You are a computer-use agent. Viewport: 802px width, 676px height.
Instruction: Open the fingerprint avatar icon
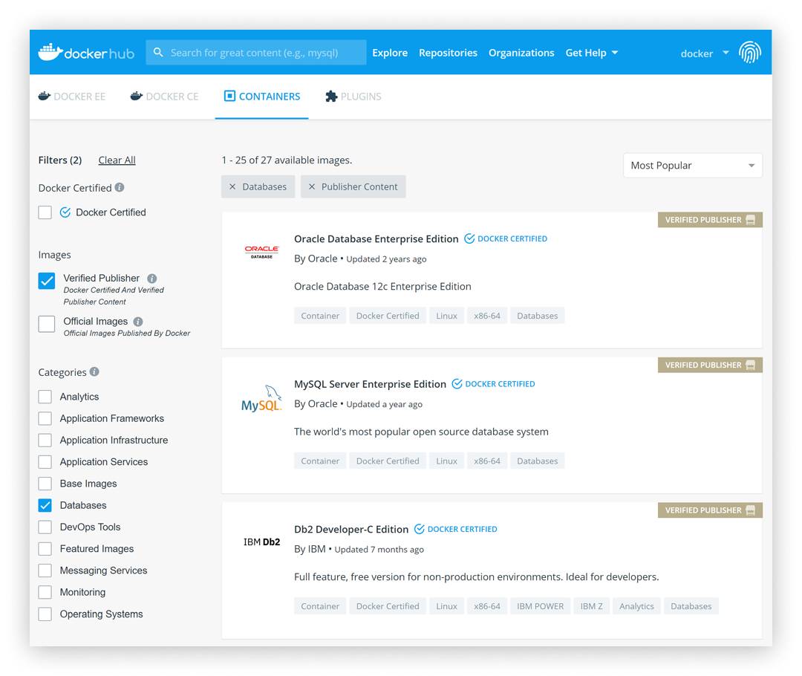[750, 52]
